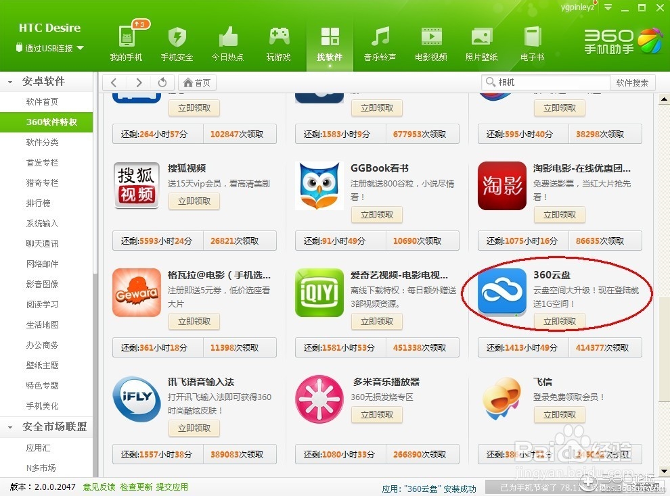
Task: Open 照片壁纸 picture icon
Action: click(x=482, y=43)
